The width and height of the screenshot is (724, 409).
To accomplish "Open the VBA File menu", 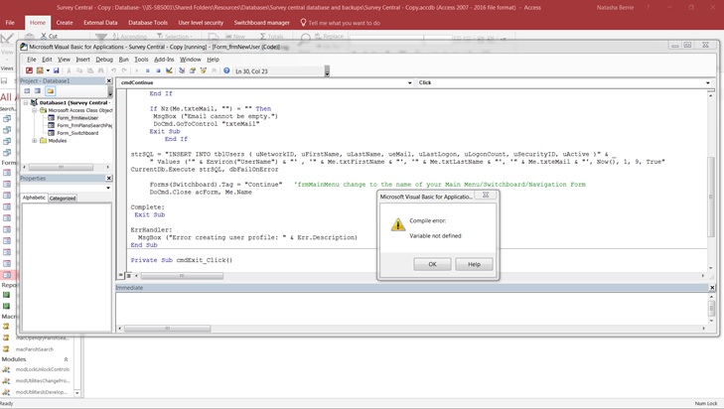I will 31,60.
